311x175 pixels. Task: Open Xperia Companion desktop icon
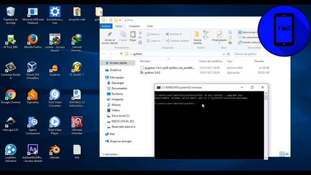33,126
